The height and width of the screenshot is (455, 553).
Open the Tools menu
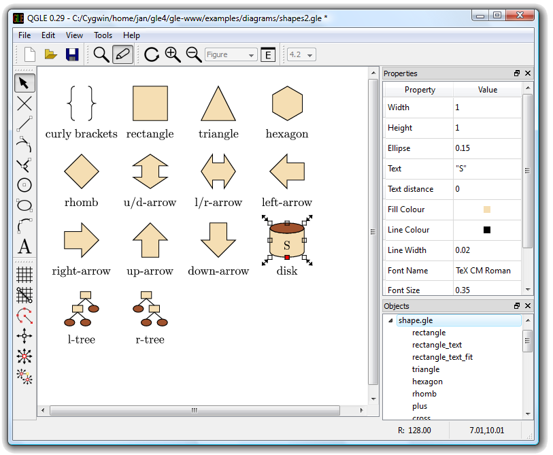click(103, 35)
